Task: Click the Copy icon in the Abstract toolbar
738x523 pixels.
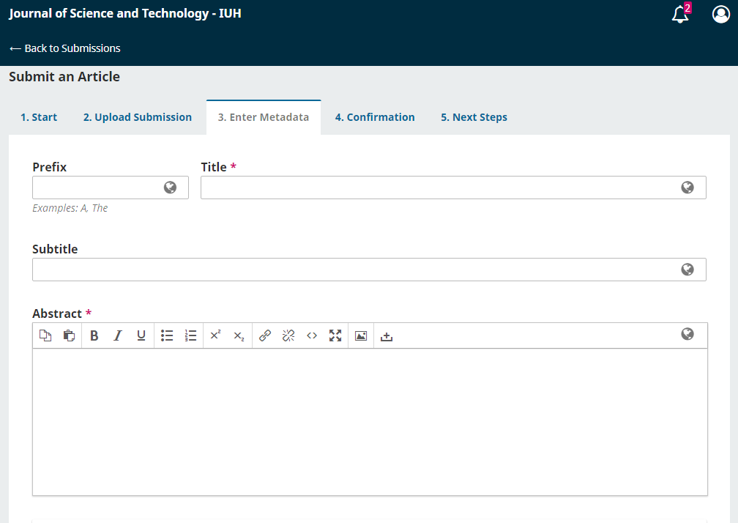Action: click(45, 335)
